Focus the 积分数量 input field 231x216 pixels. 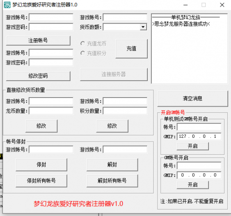(x=125, y=111)
